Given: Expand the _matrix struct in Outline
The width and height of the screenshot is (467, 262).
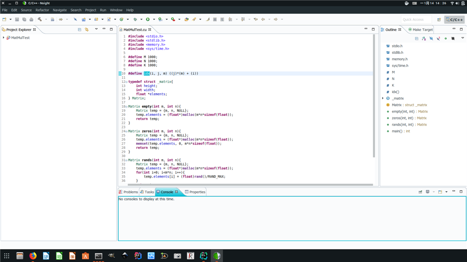Looking at the screenshot, I should pyautogui.click(x=383, y=98).
